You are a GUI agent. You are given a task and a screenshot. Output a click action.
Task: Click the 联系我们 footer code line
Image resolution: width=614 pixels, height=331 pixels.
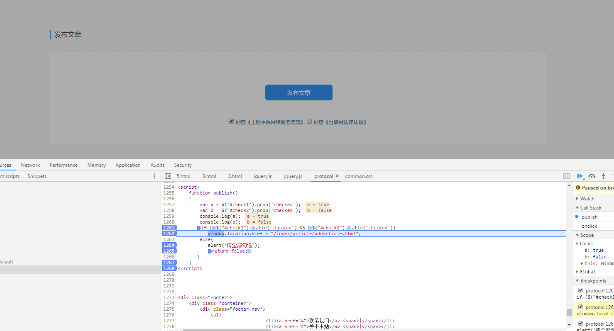(330, 321)
